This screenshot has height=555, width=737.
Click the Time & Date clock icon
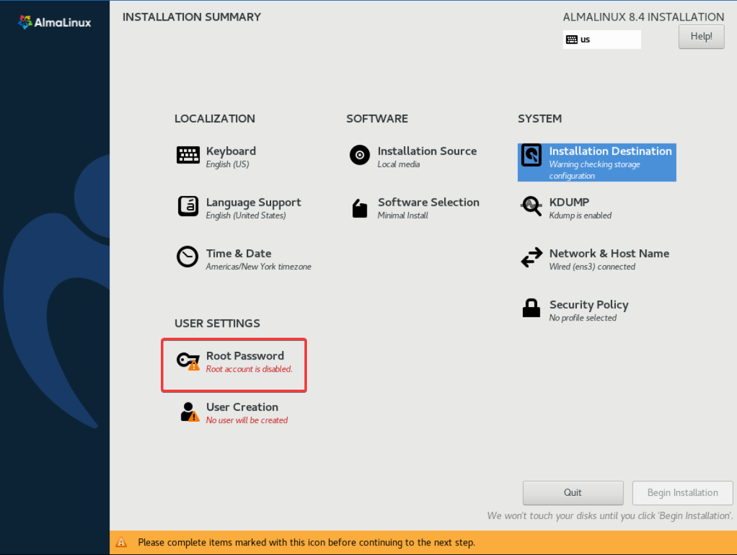pyautogui.click(x=188, y=256)
